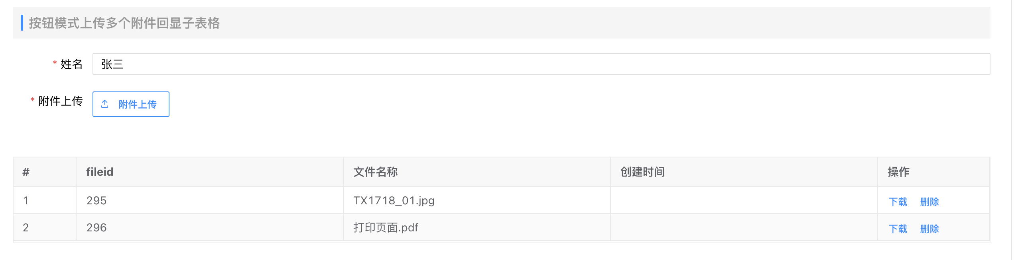Download the 打印页面.pdf attachment

(898, 229)
